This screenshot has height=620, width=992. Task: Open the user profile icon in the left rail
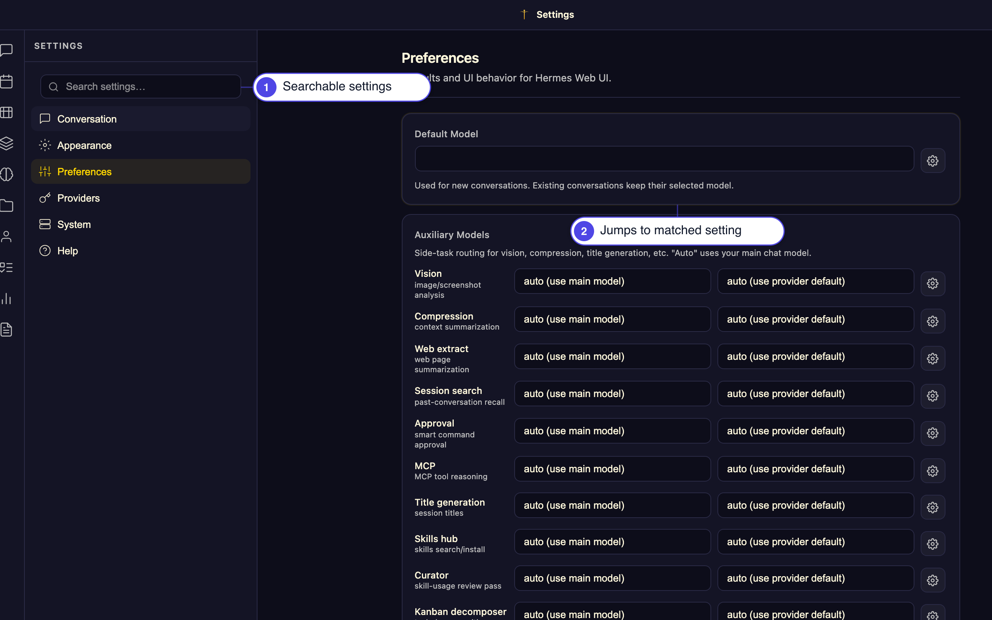point(7,237)
